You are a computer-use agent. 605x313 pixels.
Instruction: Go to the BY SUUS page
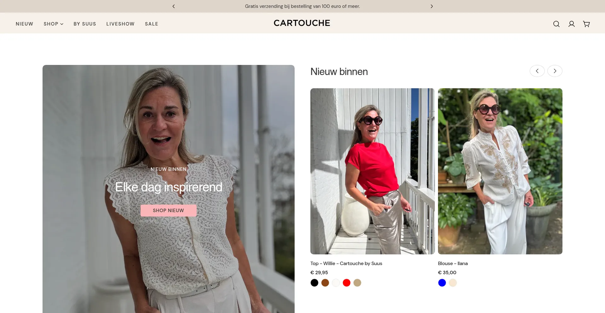point(85,24)
